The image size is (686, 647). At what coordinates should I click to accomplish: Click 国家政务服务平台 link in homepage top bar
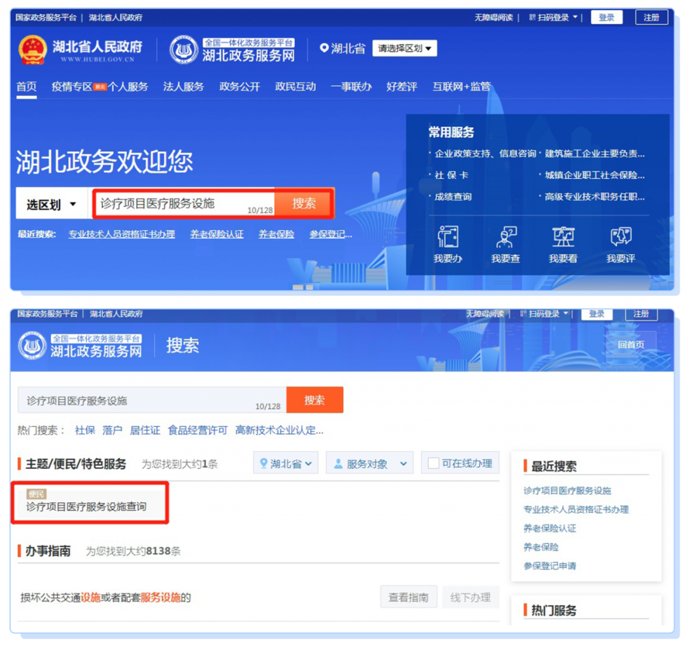(x=46, y=18)
